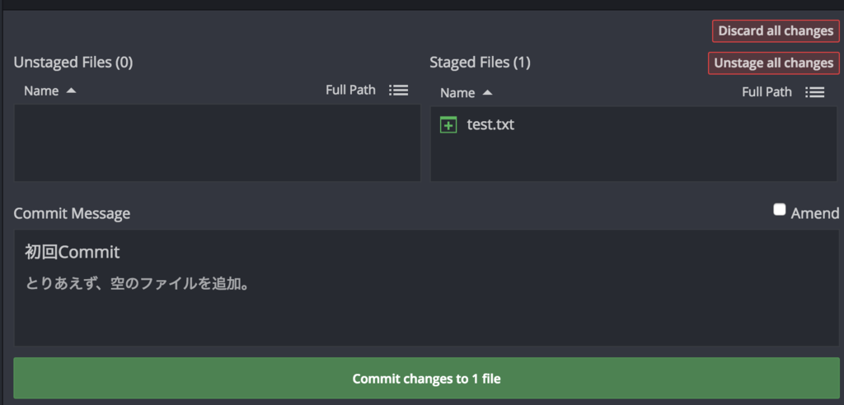Click the Unstaged Files (0) heading
This screenshot has width=844, height=405.
click(x=73, y=62)
